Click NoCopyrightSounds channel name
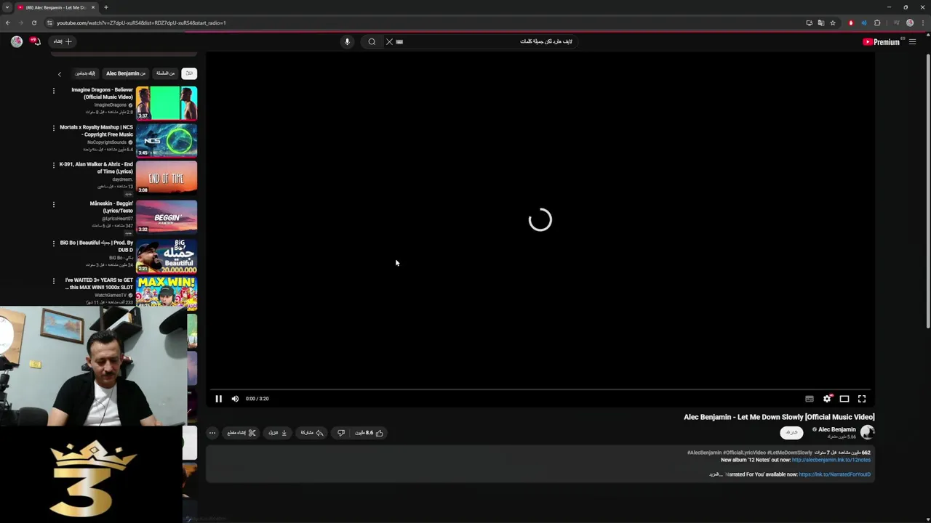Image resolution: width=931 pixels, height=523 pixels. tap(107, 142)
